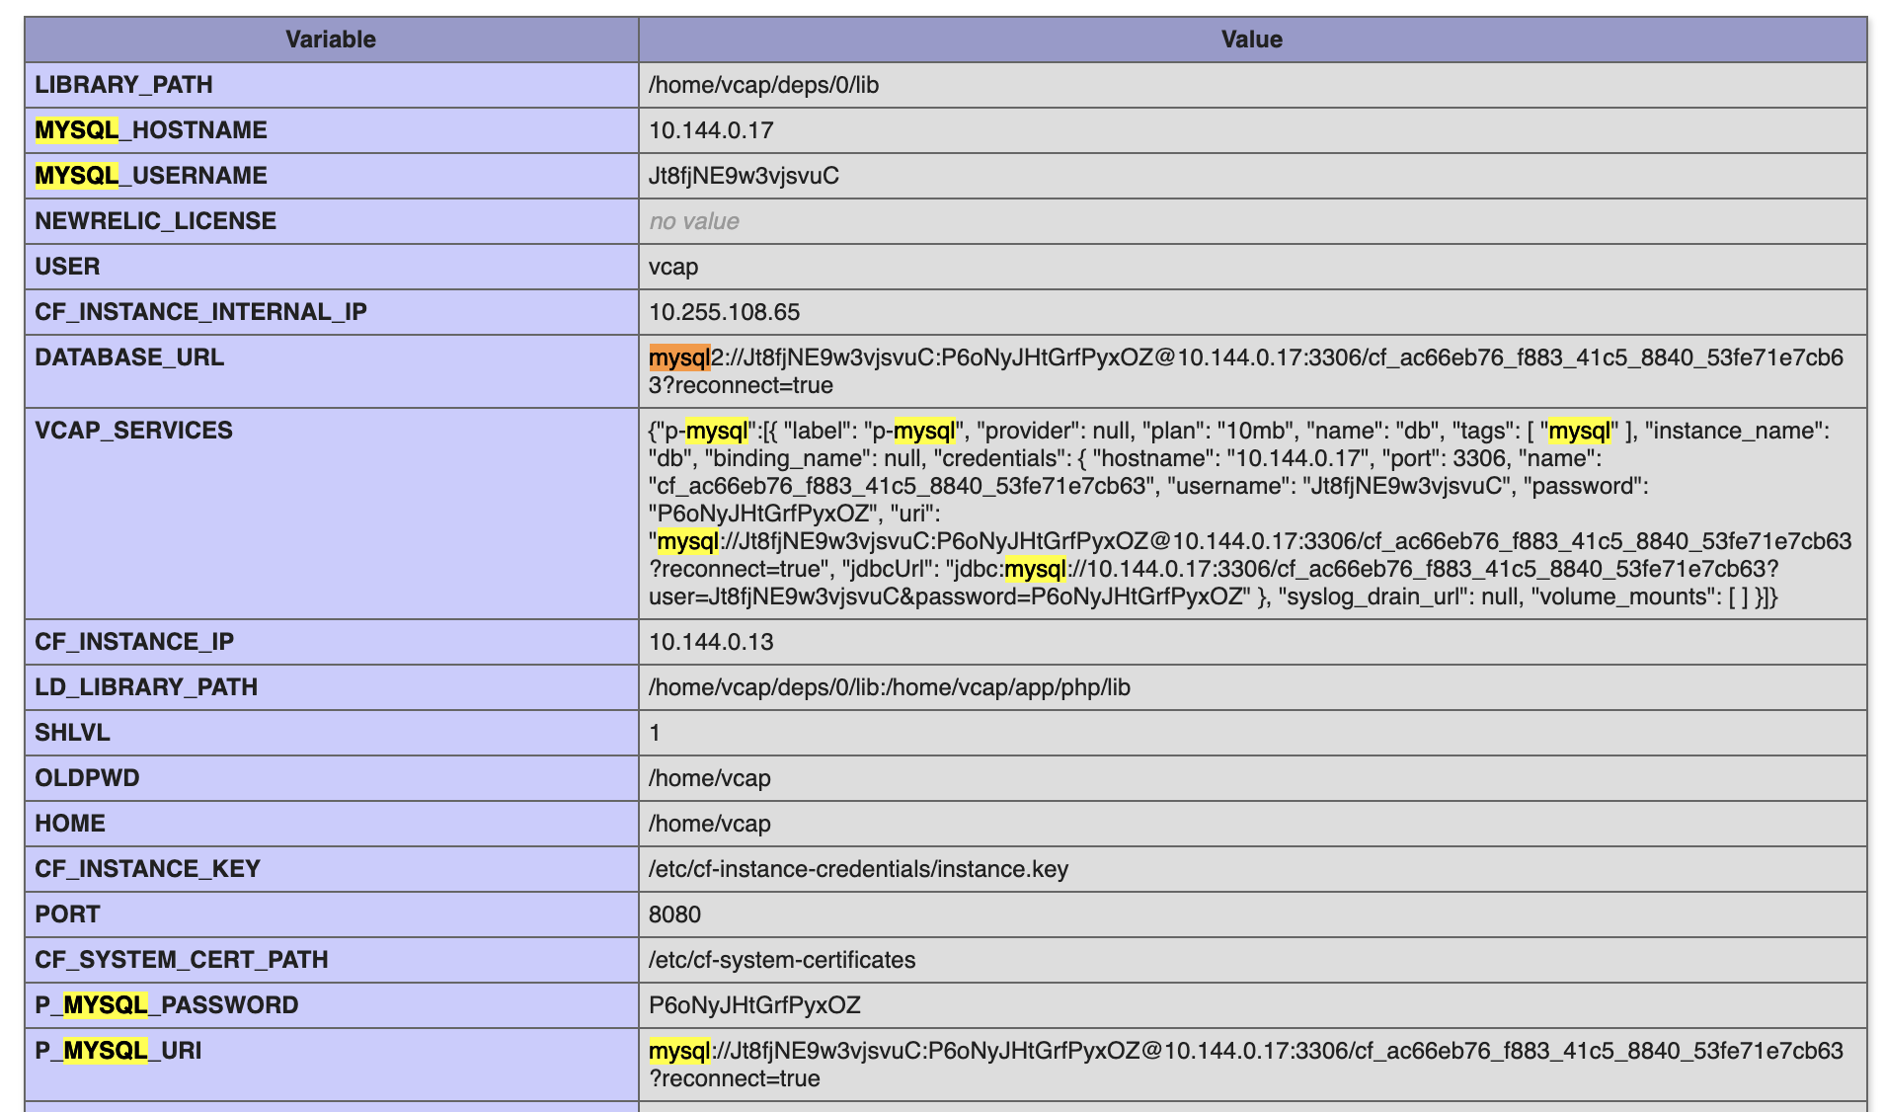Select the CF_INSTANCE_IP variable name
The width and height of the screenshot is (1884, 1112).
134,642
